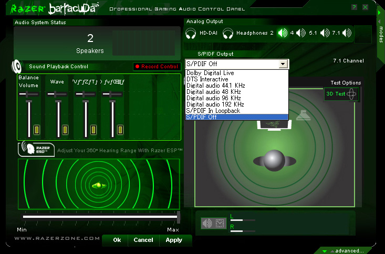
Task: Select the 2-speaker output icon
Action: (283, 34)
